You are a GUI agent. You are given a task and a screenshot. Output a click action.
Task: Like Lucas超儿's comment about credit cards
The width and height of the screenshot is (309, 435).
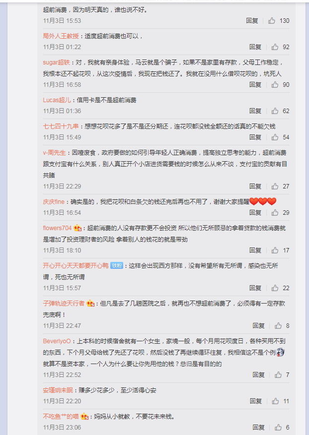coord(275,111)
